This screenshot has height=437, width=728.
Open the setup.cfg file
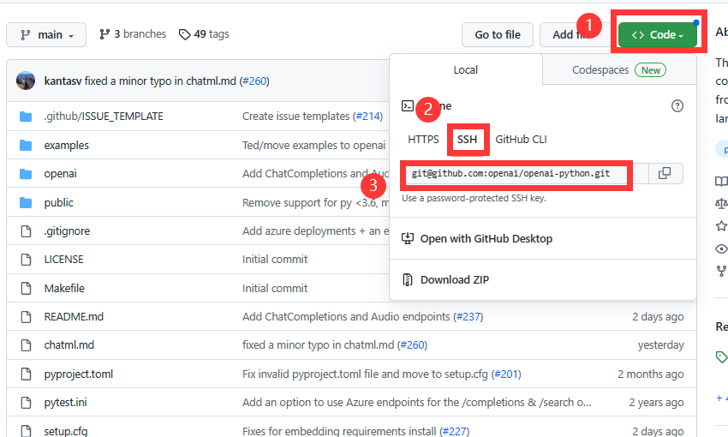click(65, 431)
